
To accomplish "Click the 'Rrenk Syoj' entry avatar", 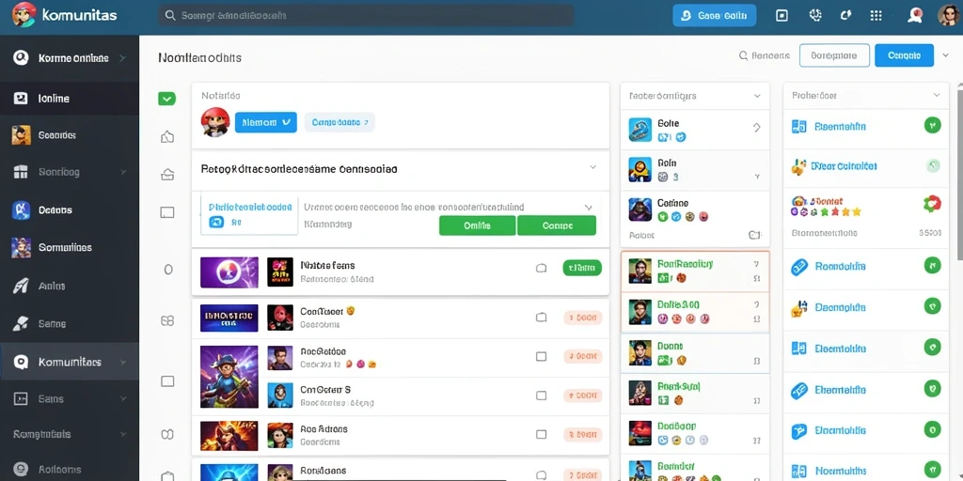I will (639, 394).
